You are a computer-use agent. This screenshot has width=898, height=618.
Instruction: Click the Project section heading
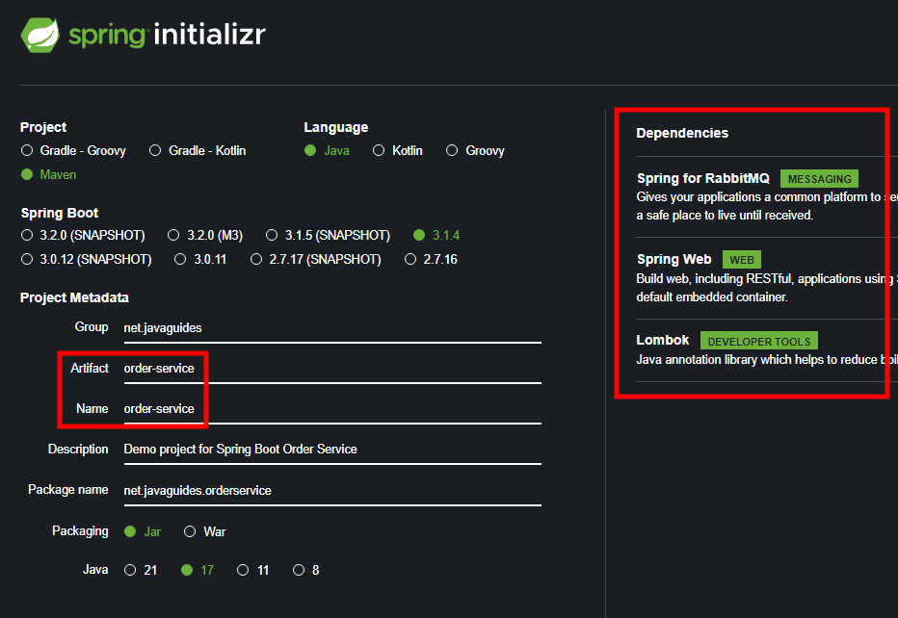click(x=43, y=127)
